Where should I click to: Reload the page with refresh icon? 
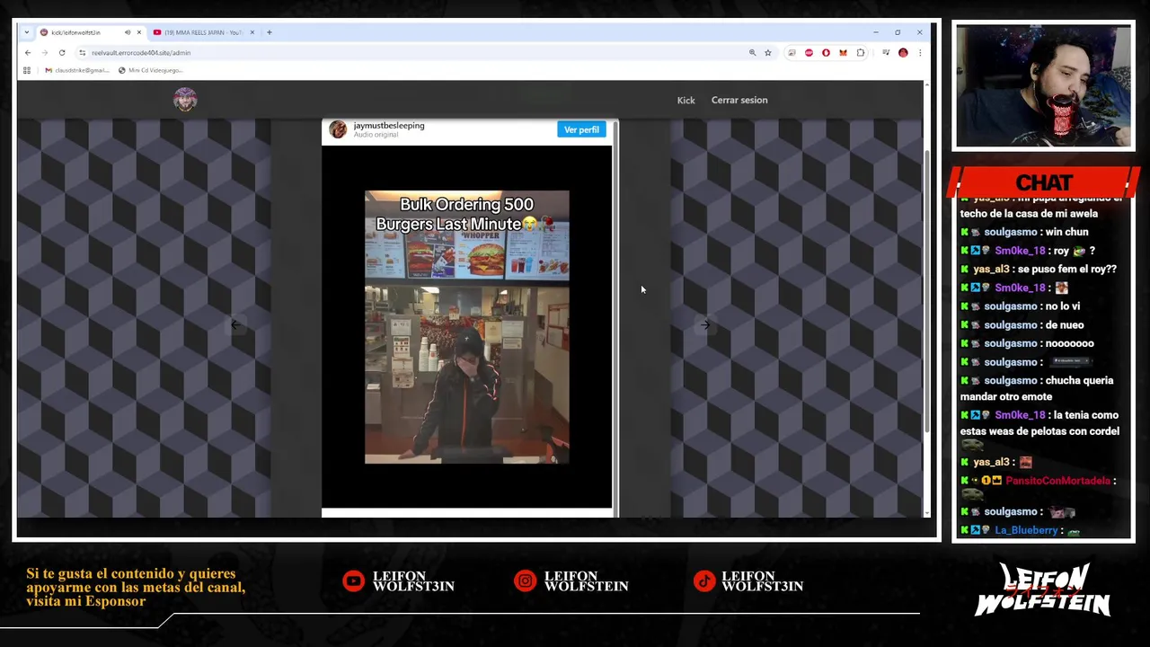point(62,53)
